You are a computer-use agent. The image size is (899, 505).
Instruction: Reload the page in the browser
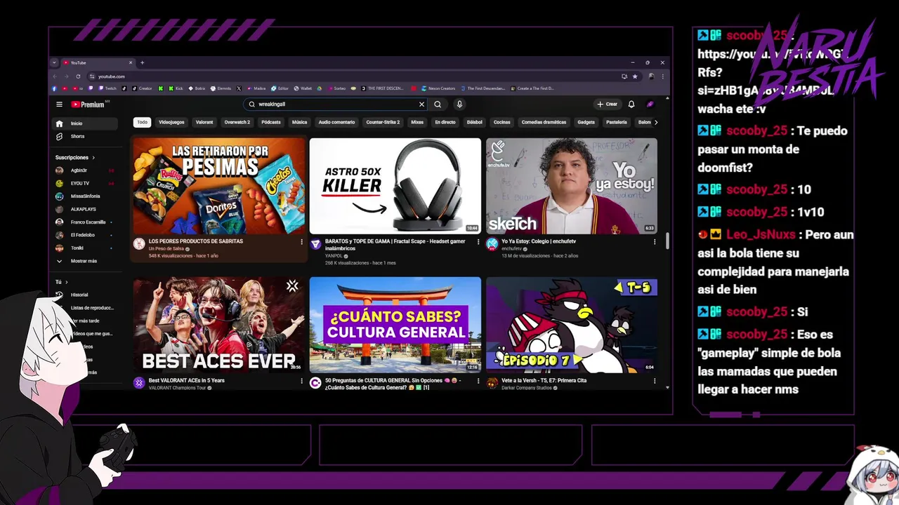[78, 76]
